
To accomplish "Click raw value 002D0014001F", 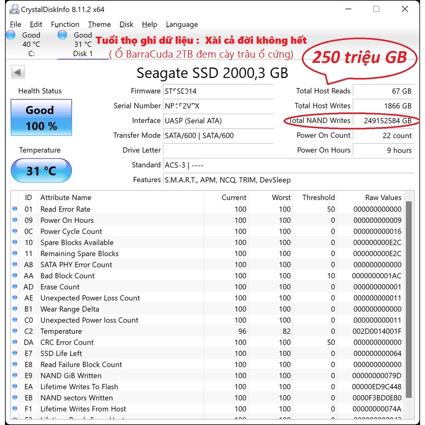I will click(377, 331).
